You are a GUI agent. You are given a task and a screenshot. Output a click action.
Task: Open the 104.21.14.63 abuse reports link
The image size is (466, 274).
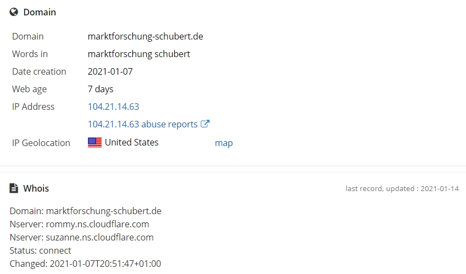[x=142, y=124]
